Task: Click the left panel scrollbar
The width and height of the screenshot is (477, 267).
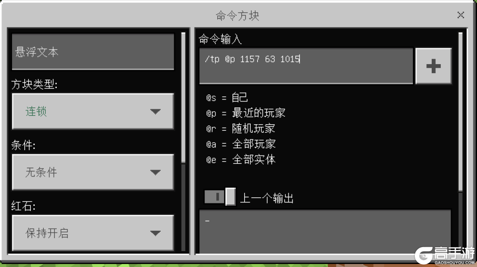Action: point(183,97)
